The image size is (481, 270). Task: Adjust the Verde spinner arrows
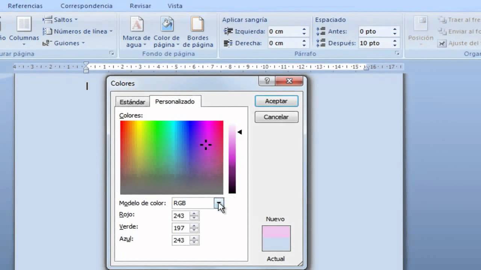[194, 228]
